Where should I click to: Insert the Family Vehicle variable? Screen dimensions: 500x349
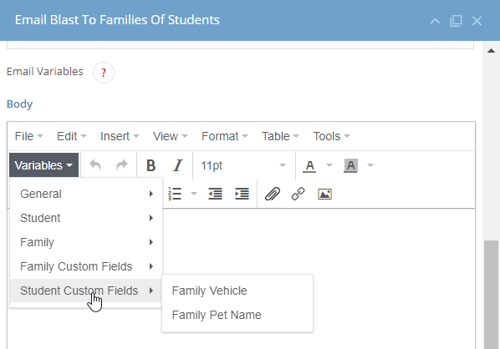coord(237,291)
